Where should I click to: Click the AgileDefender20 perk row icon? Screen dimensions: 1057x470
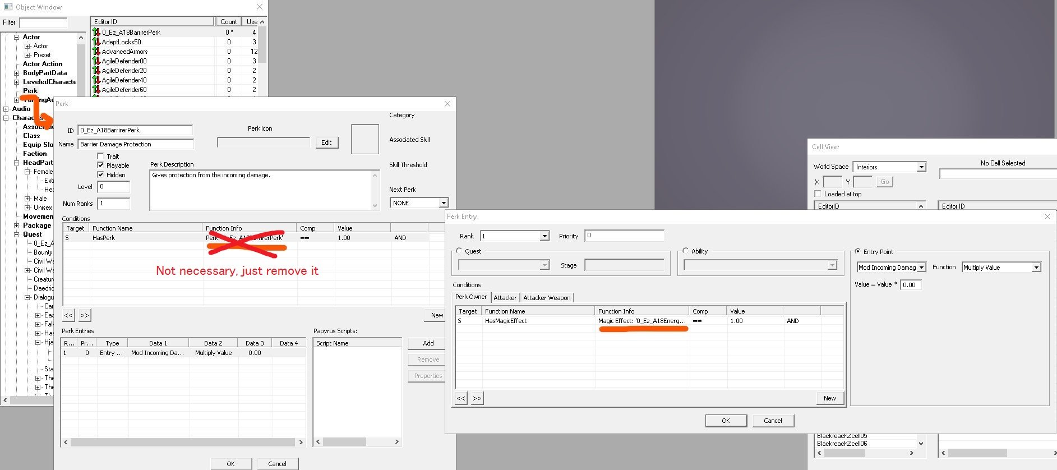pyautogui.click(x=96, y=71)
